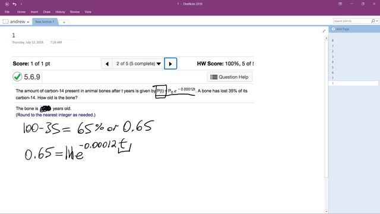Viewport: 380px width, 214px height.
Task: Click 'How old is the bone?' text
Action: pyautogui.click(x=58, y=97)
